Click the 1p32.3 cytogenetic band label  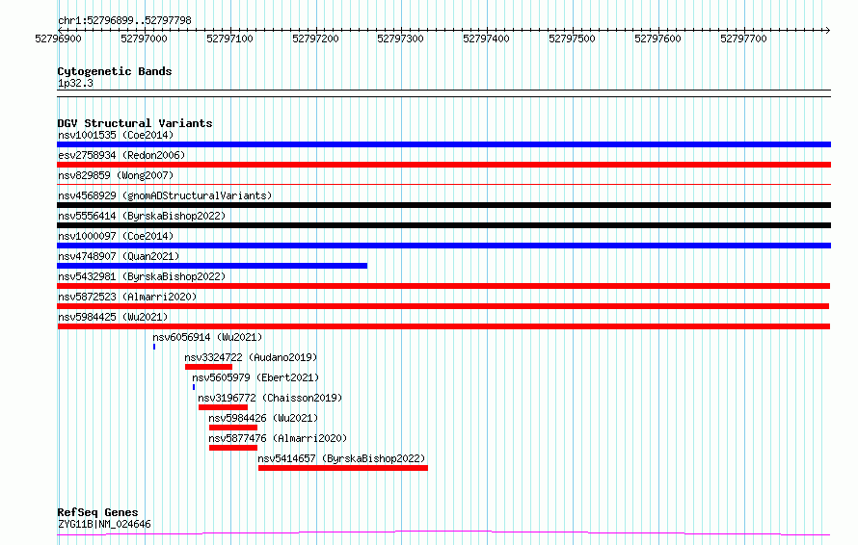click(x=75, y=83)
